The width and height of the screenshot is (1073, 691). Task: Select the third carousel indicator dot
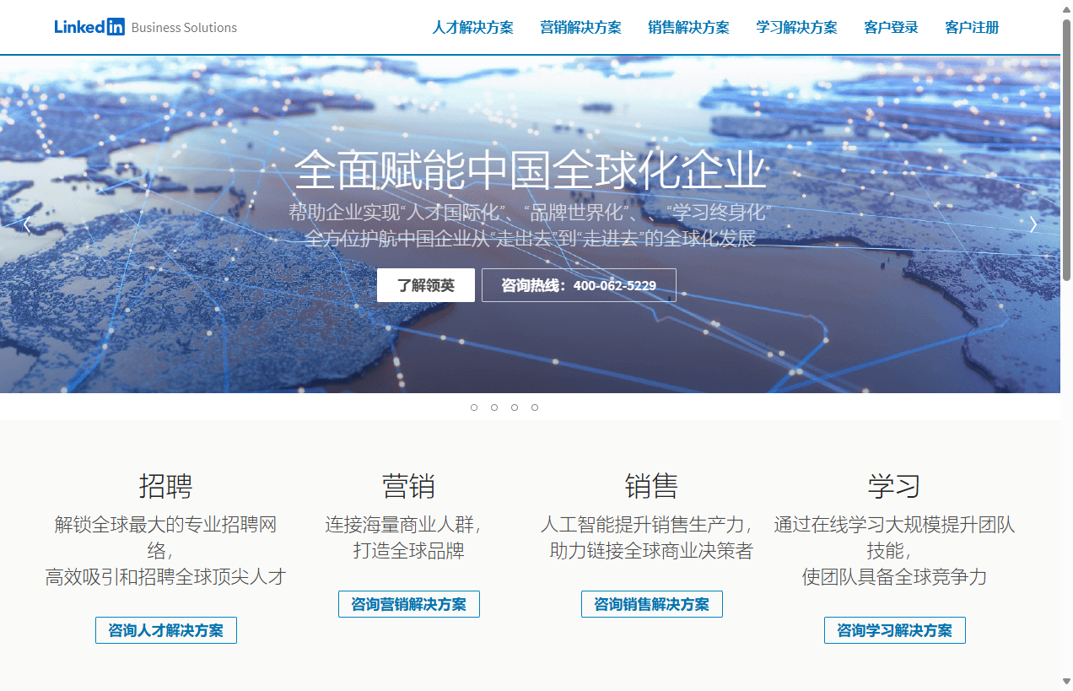click(x=515, y=407)
